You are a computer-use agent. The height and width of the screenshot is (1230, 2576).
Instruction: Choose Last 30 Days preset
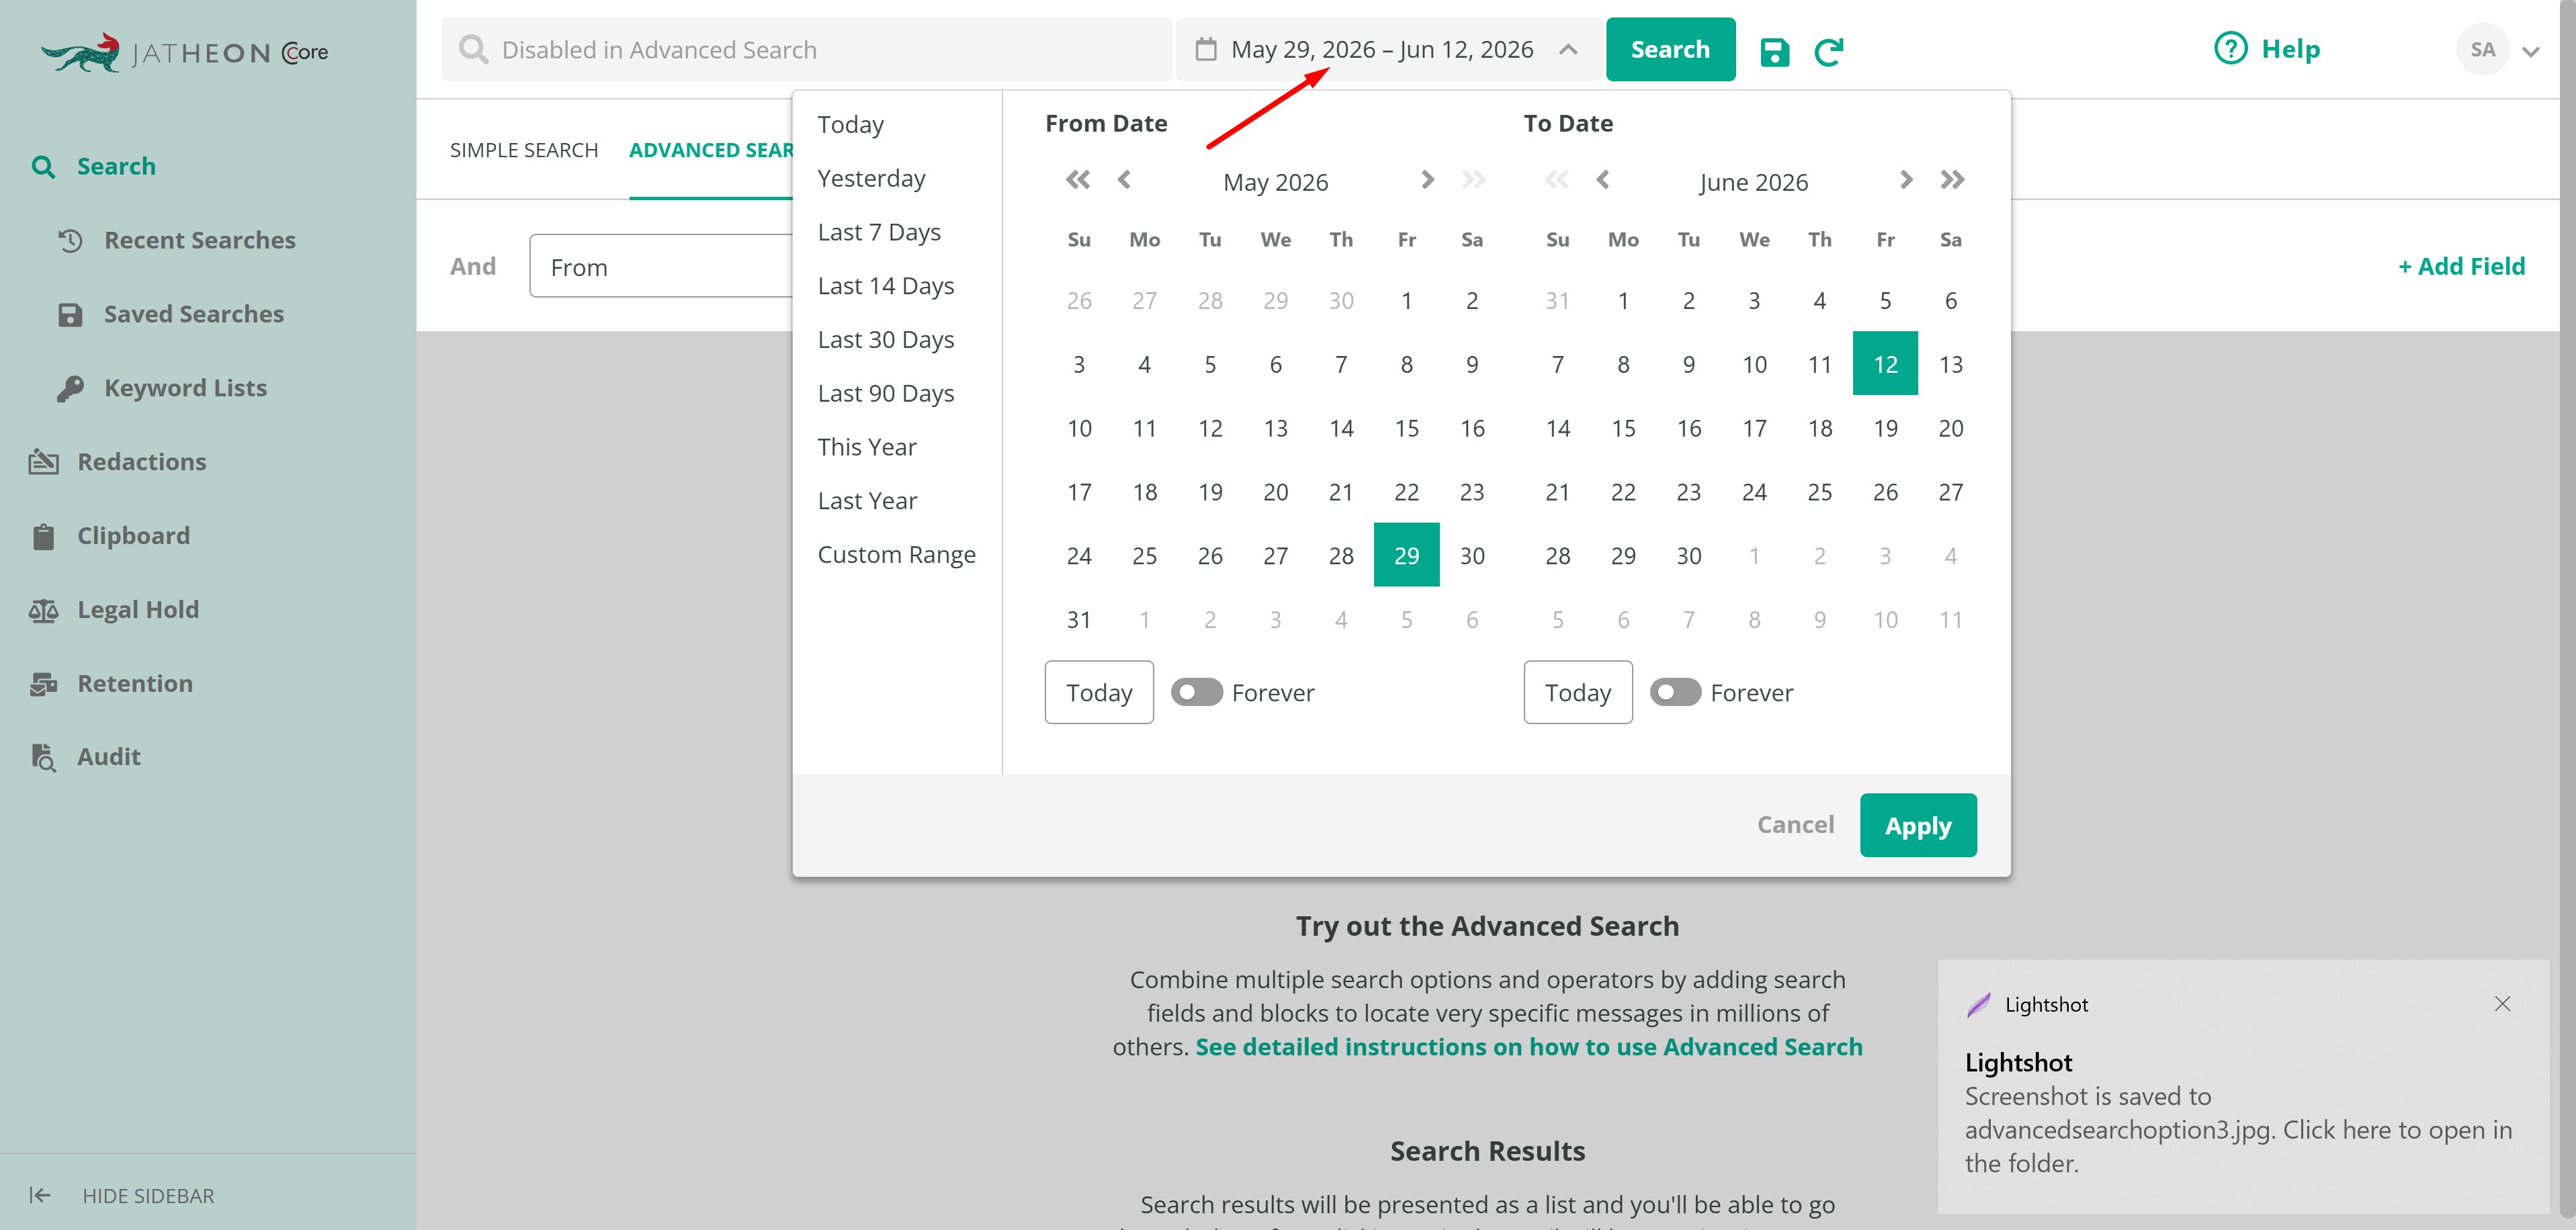[886, 340]
